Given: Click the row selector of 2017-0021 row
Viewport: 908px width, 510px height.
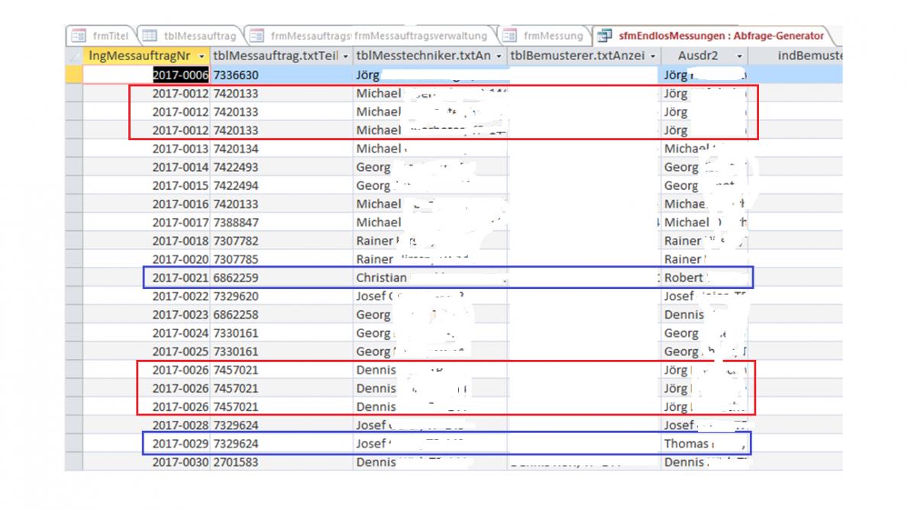Looking at the screenshot, I should point(74,277).
